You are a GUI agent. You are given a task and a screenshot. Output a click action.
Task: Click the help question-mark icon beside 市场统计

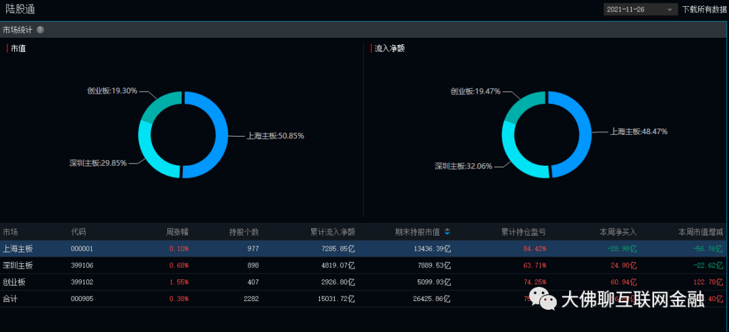(40, 30)
